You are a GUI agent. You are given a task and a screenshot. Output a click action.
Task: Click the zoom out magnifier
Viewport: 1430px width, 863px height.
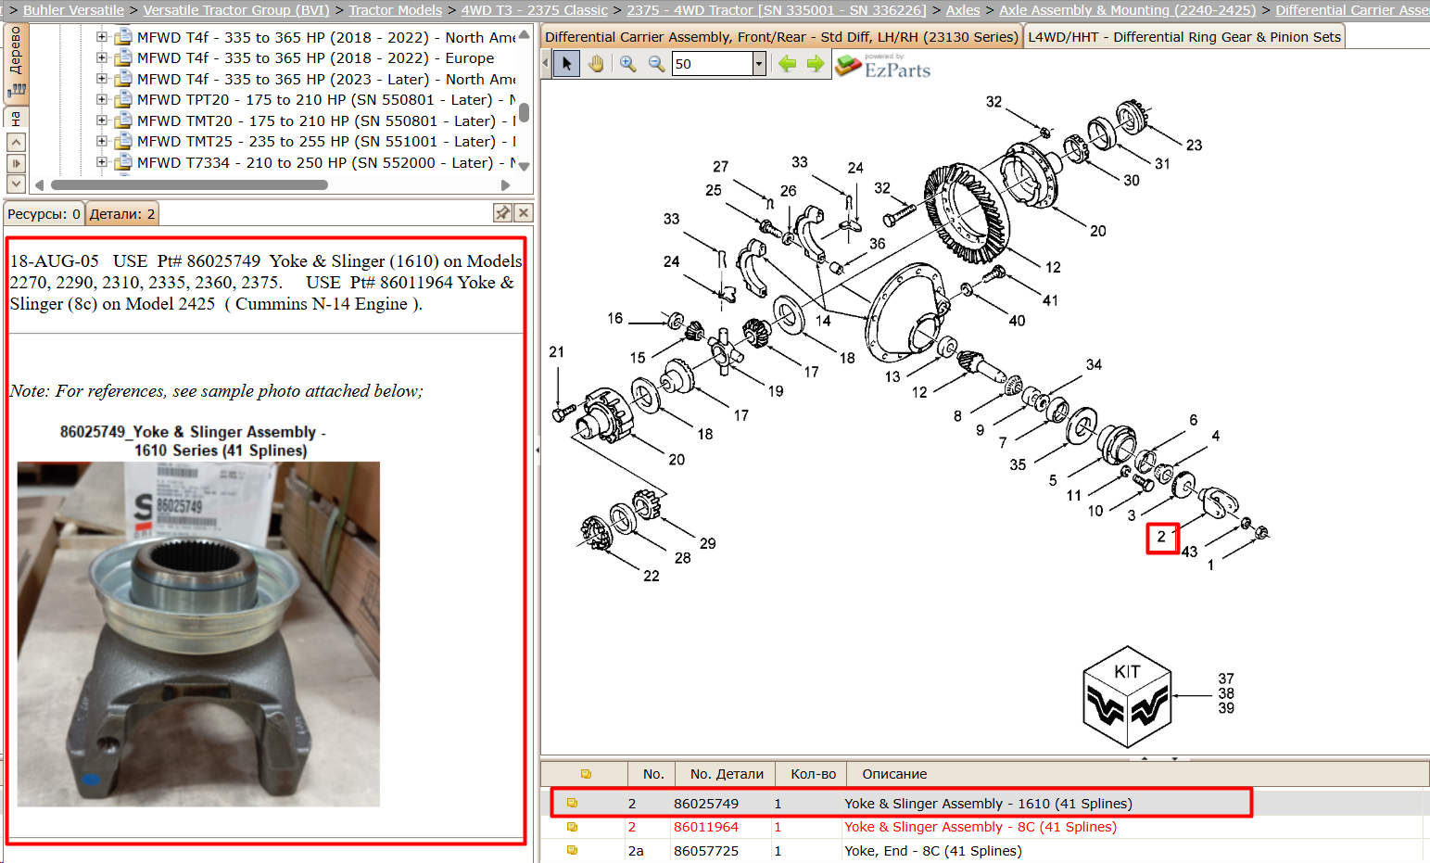[x=656, y=64]
